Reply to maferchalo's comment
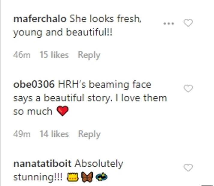214x186 pixels. click(89, 55)
